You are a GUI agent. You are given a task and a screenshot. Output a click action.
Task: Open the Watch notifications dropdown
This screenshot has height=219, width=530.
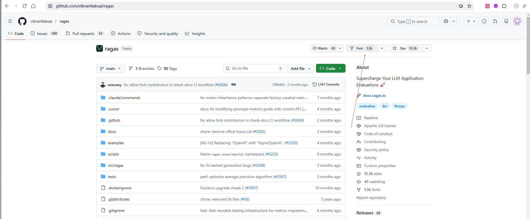point(327,48)
